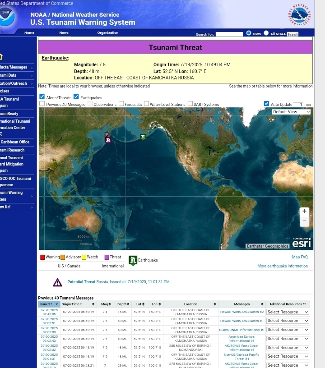Image resolution: width=325 pixels, height=368 pixels.
Task: Click the National Weather Service emblem
Action: point(300,15)
